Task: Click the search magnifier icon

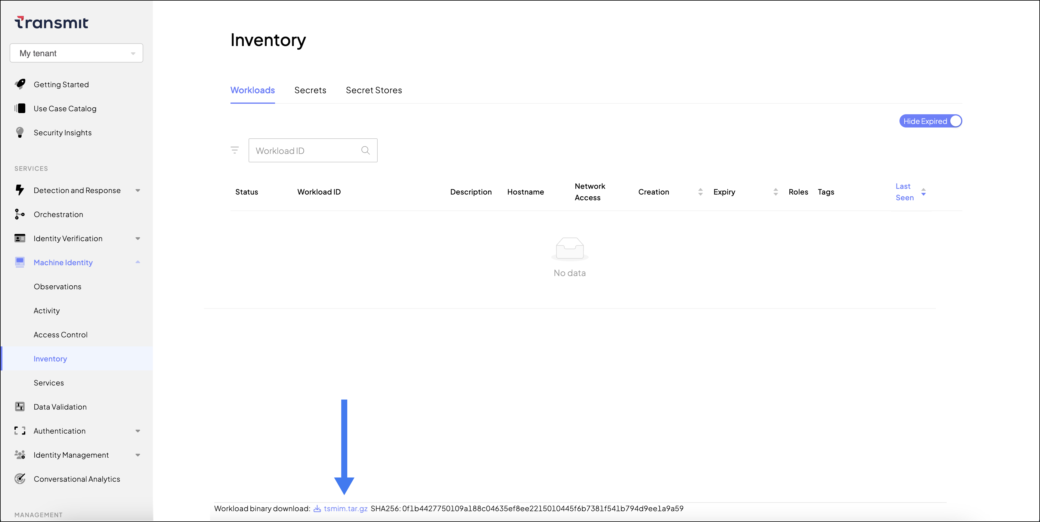Action: click(365, 150)
